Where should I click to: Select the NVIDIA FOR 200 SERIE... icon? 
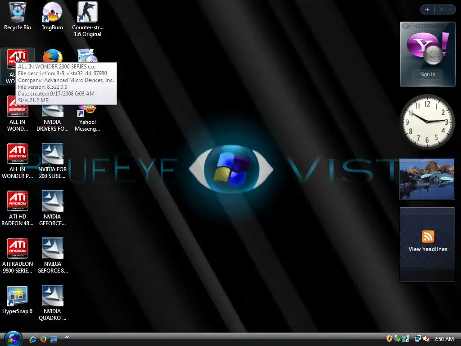coord(52,161)
